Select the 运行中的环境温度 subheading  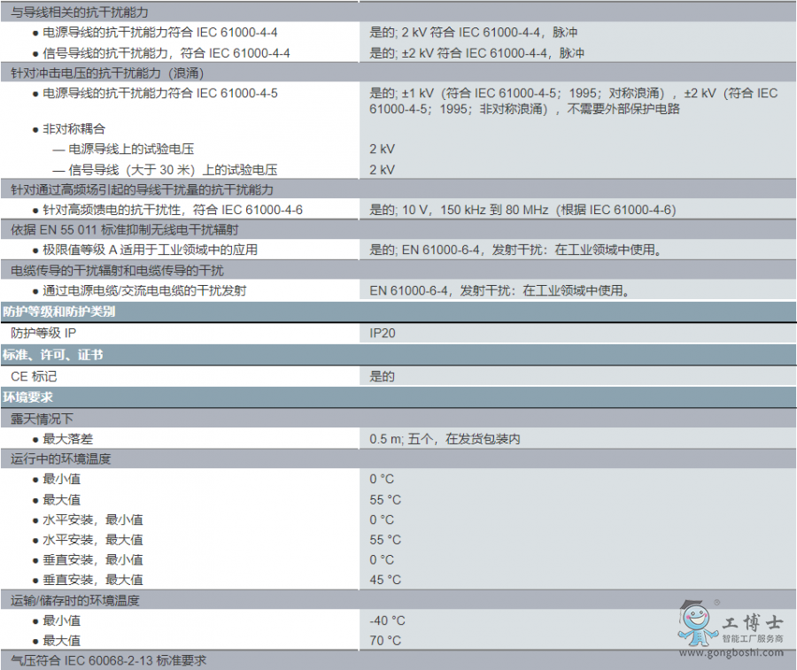(x=61, y=458)
